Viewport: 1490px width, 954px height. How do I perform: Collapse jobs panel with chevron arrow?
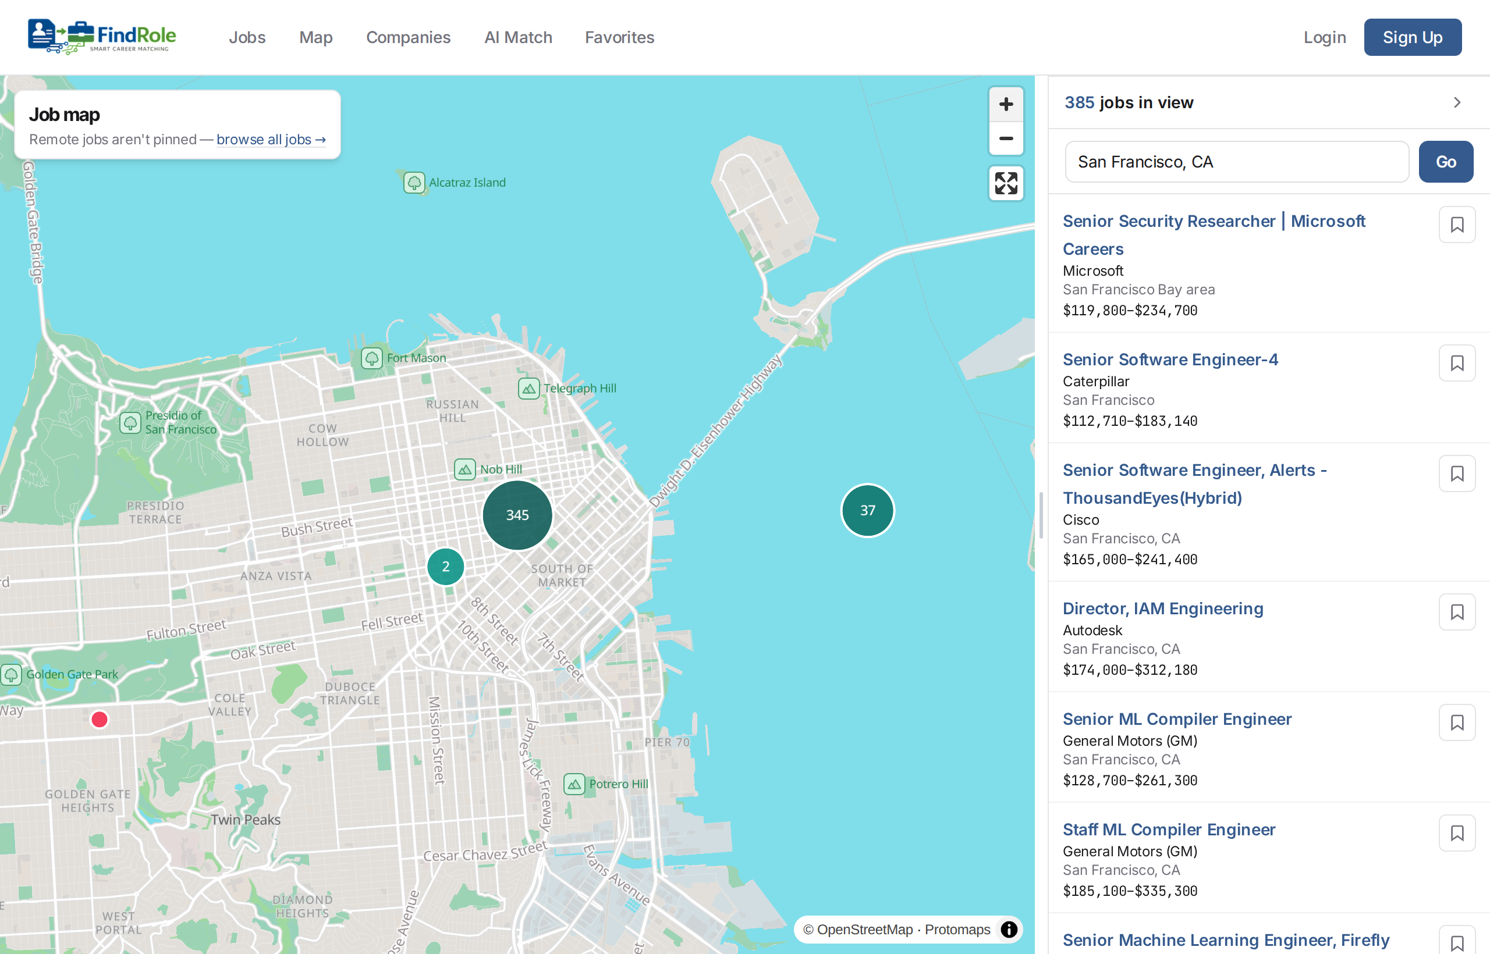(x=1457, y=102)
